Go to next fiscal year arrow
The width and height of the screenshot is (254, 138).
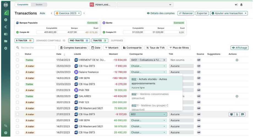[x=84, y=13]
